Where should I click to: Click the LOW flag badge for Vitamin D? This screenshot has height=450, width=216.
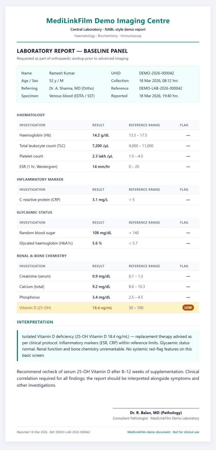[x=188, y=307]
